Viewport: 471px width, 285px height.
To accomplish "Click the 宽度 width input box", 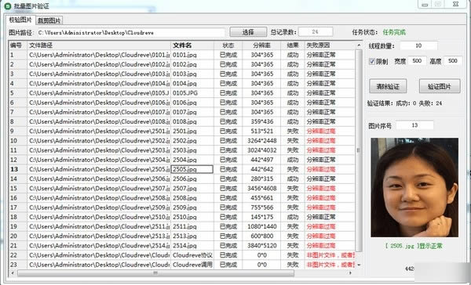I will [x=417, y=61].
